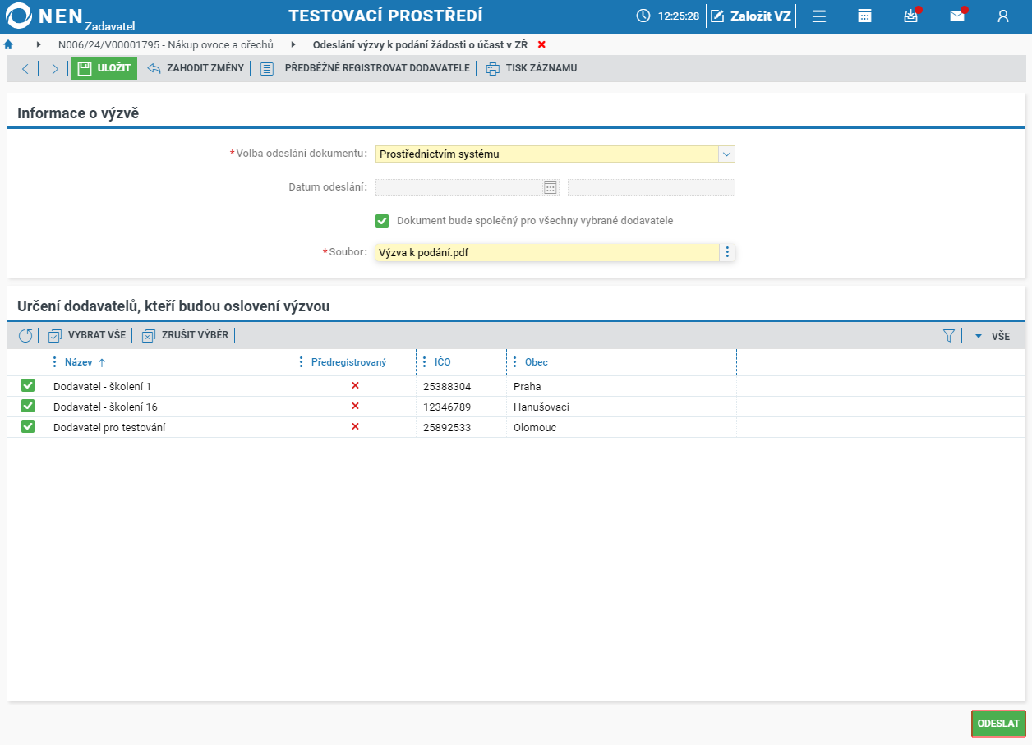Image resolution: width=1032 pixels, height=745 pixels.
Task: Click Předběžně registrovat dodavatele toolbar item
Action: coord(366,68)
